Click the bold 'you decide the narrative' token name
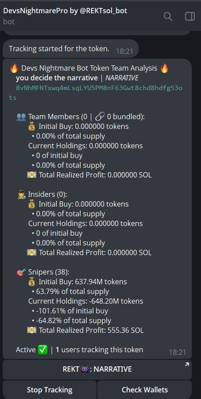This screenshot has height=399, width=201. (57, 78)
